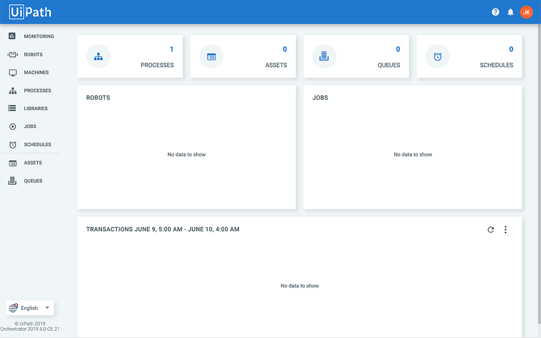The image size is (541, 338).
Task: Open the Transactions three-dot options menu
Action: pos(506,229)
